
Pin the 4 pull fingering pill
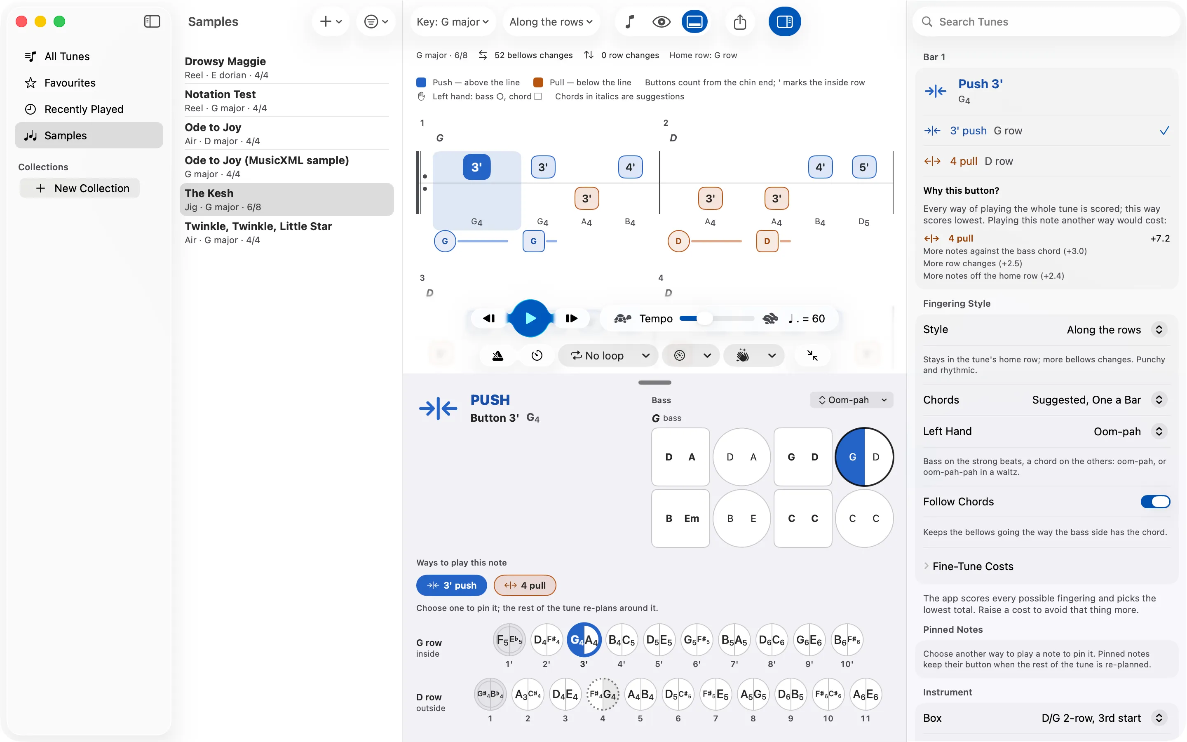tap(525, 585)
